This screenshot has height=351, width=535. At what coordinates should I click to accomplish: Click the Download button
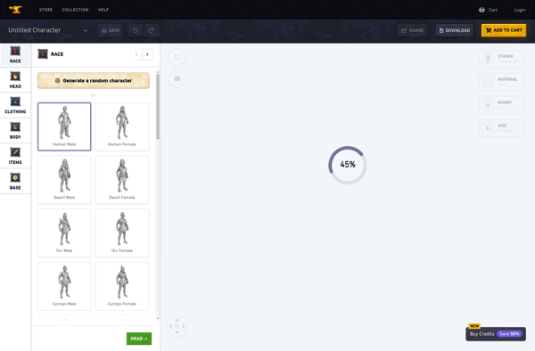455,30
